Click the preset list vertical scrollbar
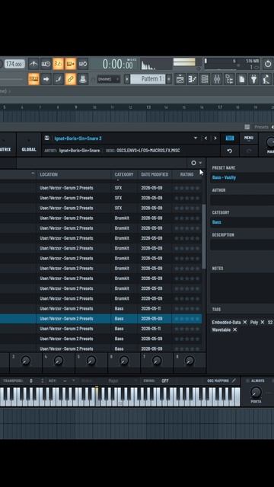274x487 pixels. (204, 236)
